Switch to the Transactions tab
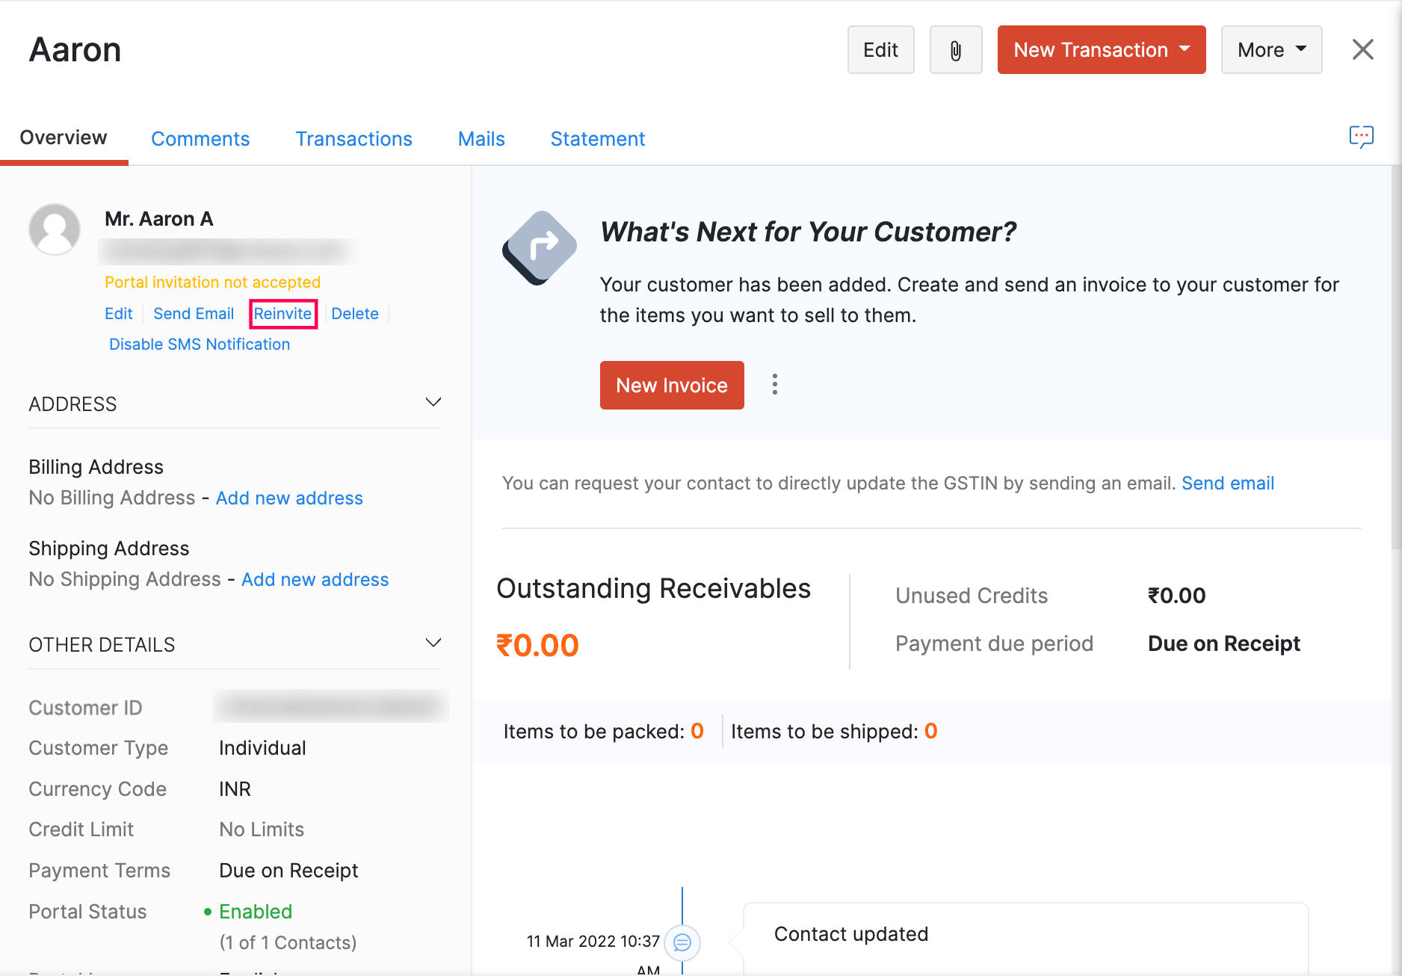Screen dimensions: 1402x976 pos(353,139)
